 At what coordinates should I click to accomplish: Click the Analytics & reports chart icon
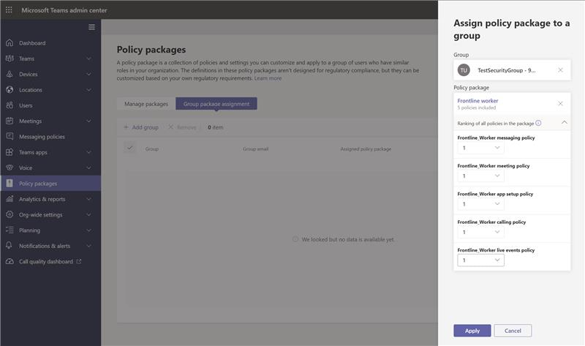point(10,199)
